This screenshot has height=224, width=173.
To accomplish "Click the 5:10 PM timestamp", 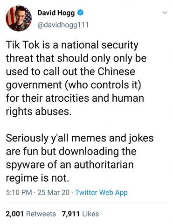I will [19, 192].
